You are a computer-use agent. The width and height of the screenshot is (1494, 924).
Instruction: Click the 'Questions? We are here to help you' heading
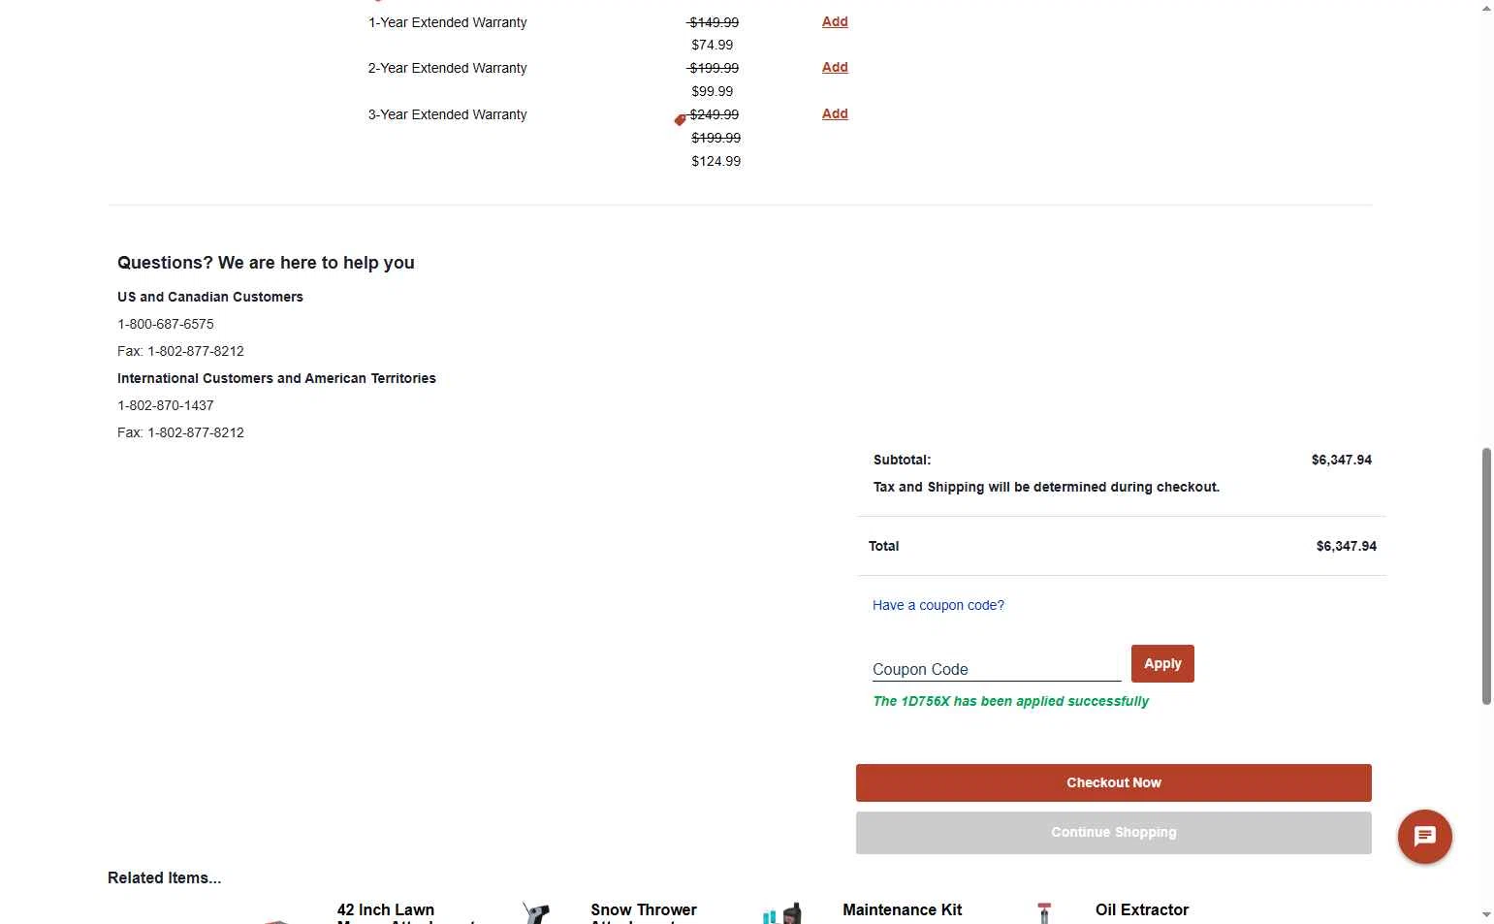[266, 263]
